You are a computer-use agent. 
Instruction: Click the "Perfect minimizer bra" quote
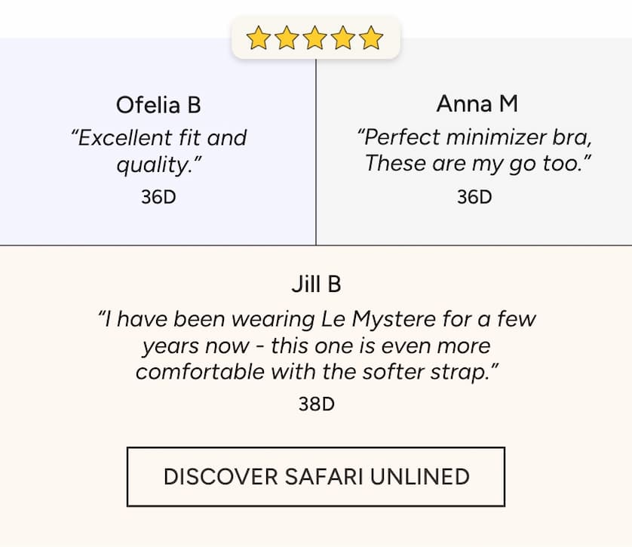pyautogui.click(x=474, y=150)
